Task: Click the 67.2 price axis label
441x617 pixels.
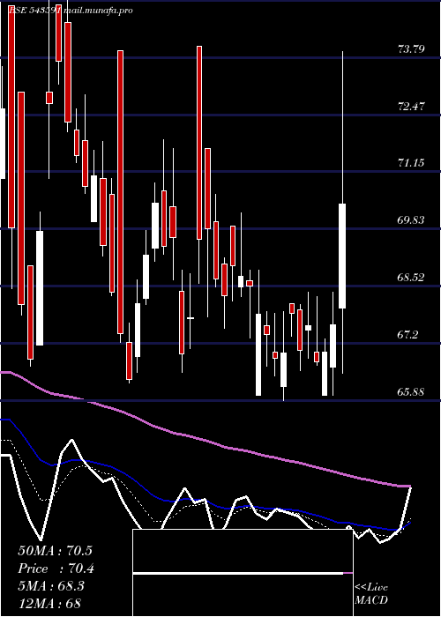Action: (x=407, y=335)
